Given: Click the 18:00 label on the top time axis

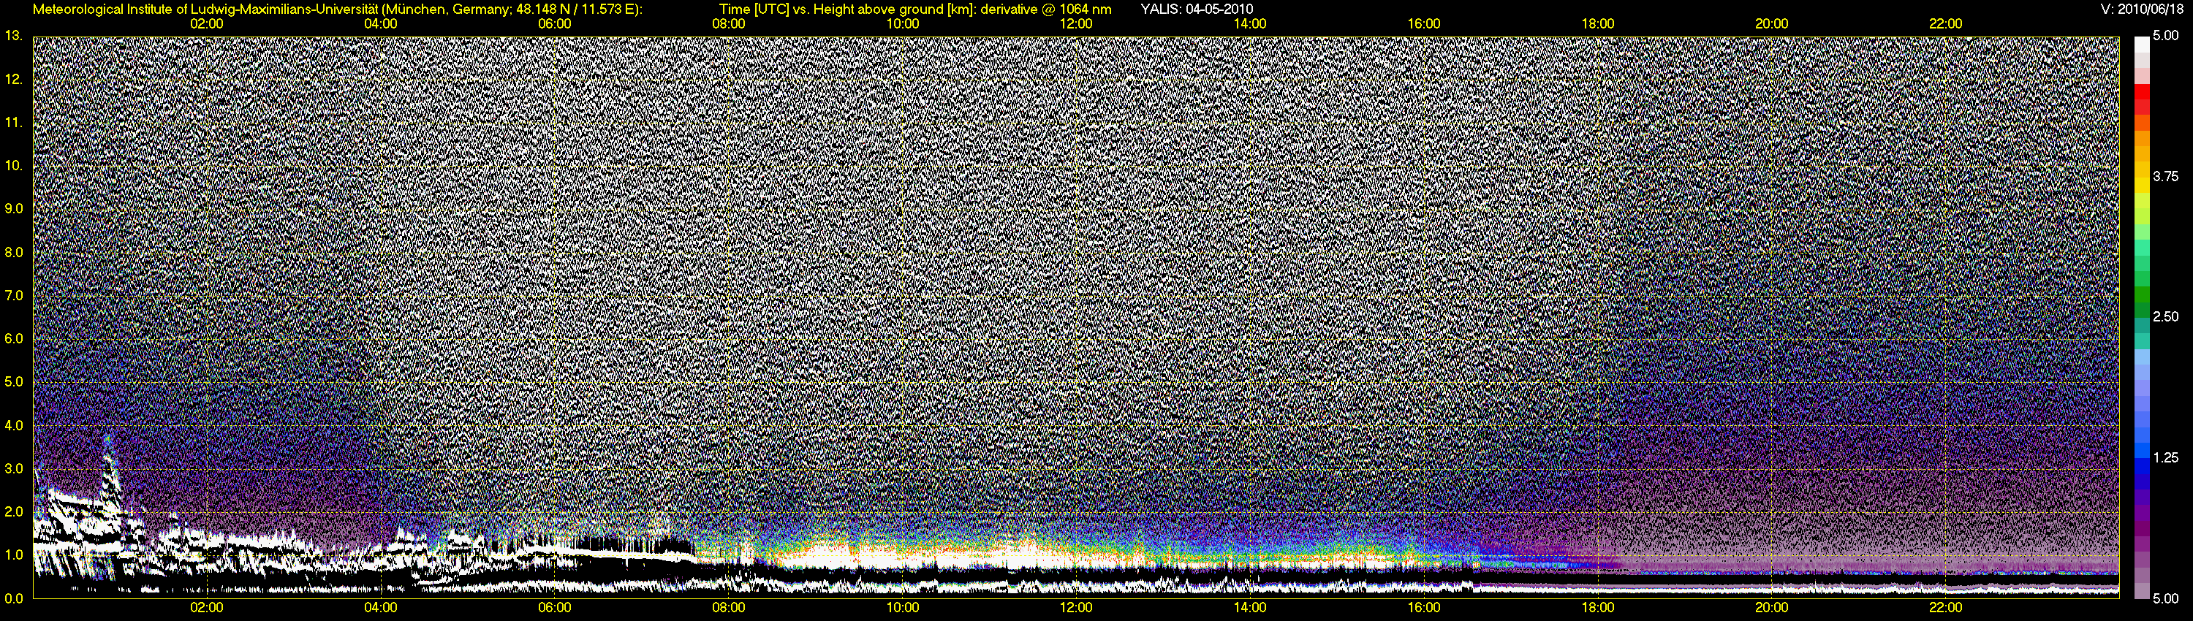Looking at the screenshot, I should 1598,24.
